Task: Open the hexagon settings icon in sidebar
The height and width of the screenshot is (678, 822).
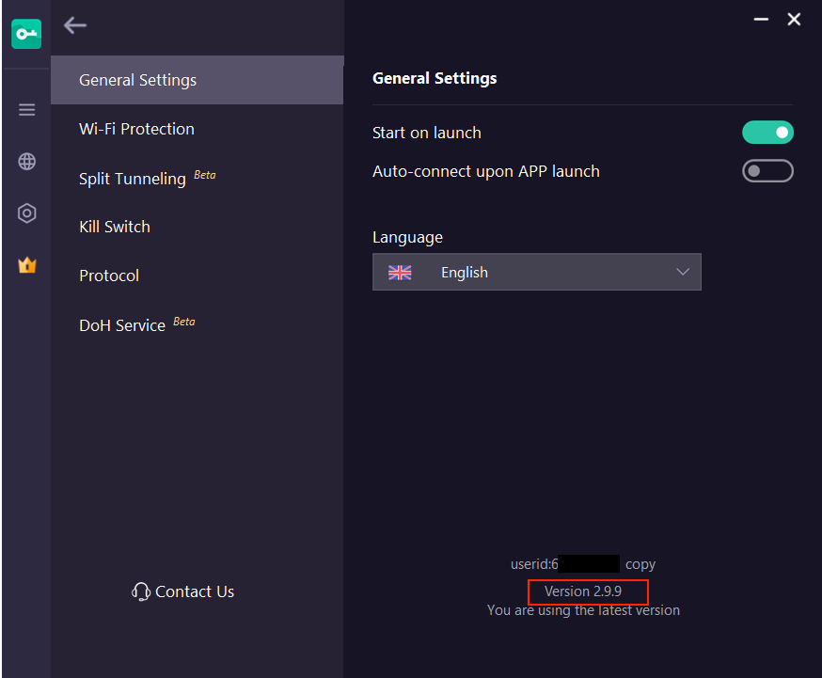Action: pos(26,213)
